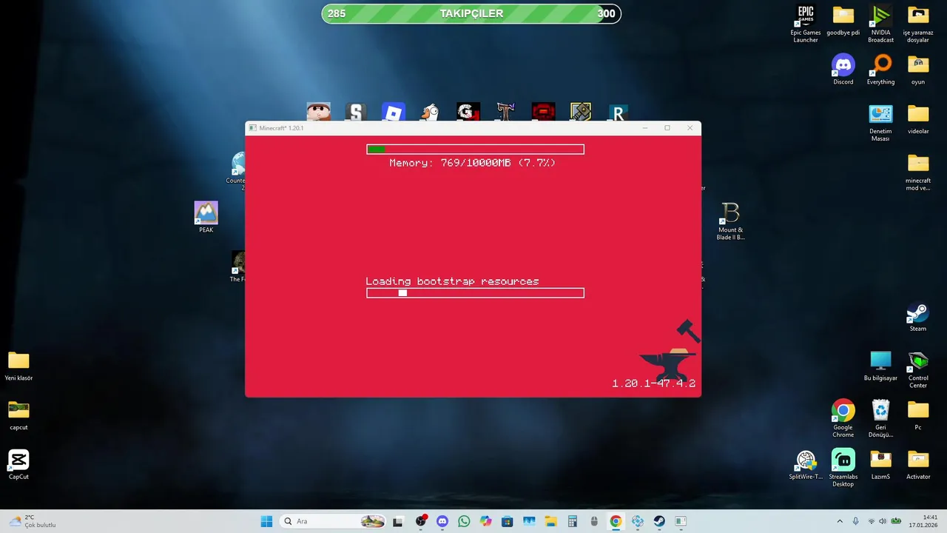Open the mouse utility taskbar icon
The height and width of the screenshot is (533, 947).
594,521
